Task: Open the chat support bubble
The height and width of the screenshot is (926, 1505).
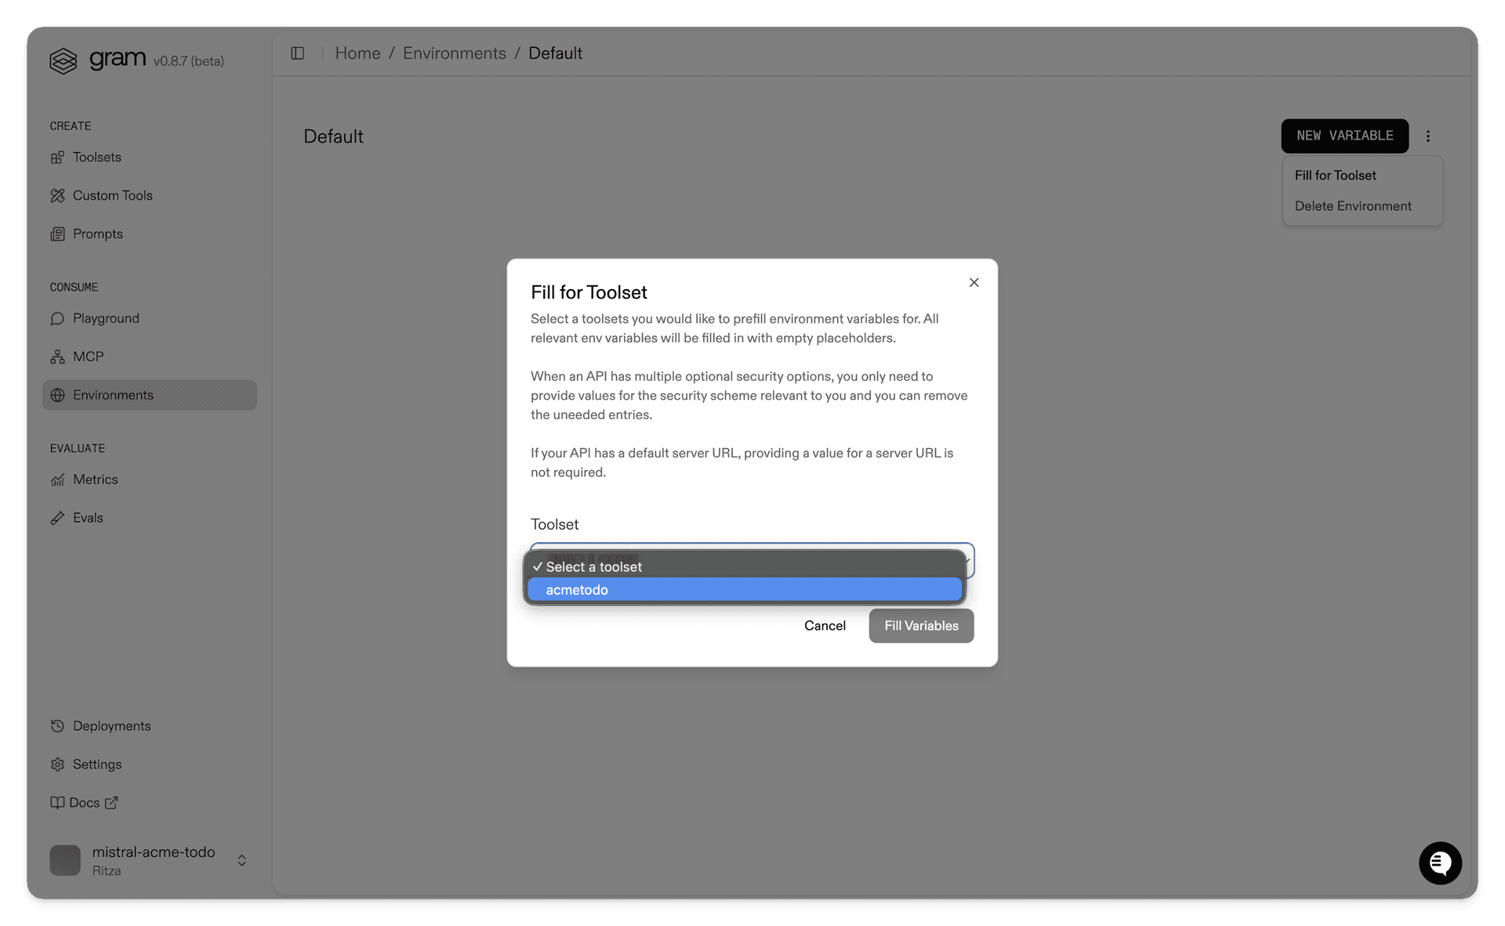Action: tap(1440, 863)
